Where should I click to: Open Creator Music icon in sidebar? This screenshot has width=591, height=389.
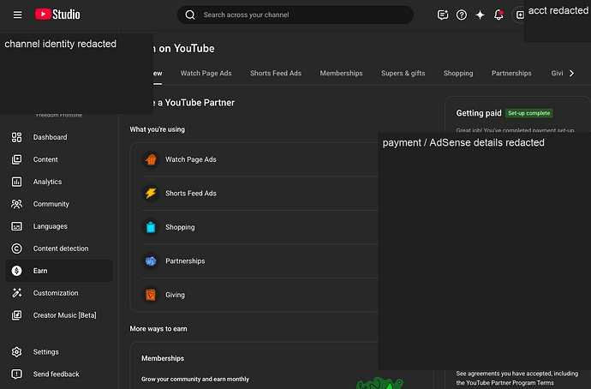coord(16,315)
